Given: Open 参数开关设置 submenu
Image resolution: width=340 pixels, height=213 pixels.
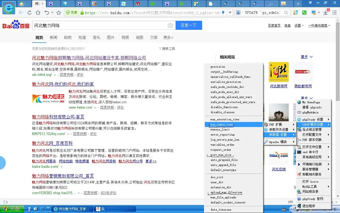Looking at the screenshot, I should pyautogui.click(x=279, y=130).
